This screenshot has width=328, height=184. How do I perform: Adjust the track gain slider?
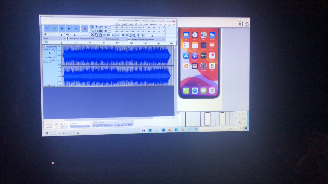click(x=49, y=53)
